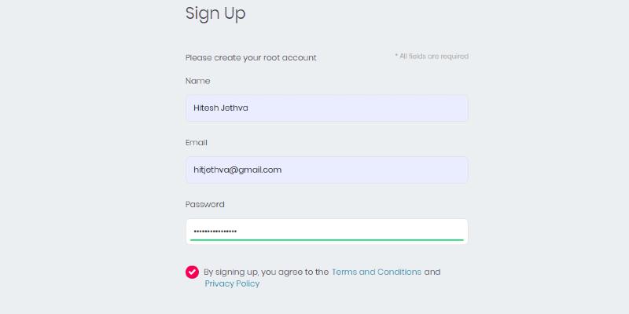The image size is (629, 314).
Task: Click the masked password dots
Action: pos(215,231)
